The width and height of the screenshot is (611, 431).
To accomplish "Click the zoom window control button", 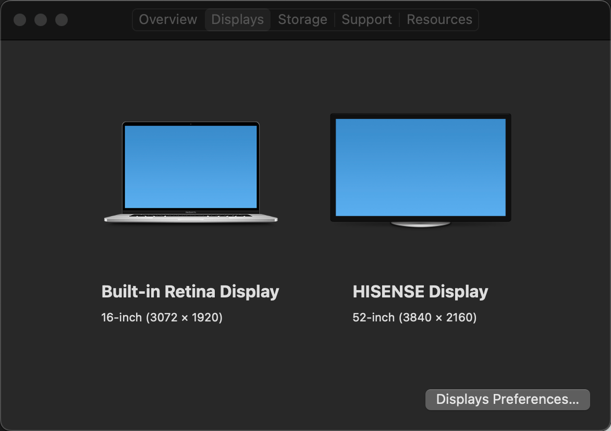I will pos(62,20).
